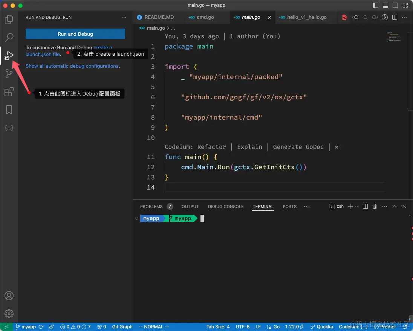Open editor More Actions ellipsis
Viewport: 413px width, 331px height.
click(x=404, y=17)
